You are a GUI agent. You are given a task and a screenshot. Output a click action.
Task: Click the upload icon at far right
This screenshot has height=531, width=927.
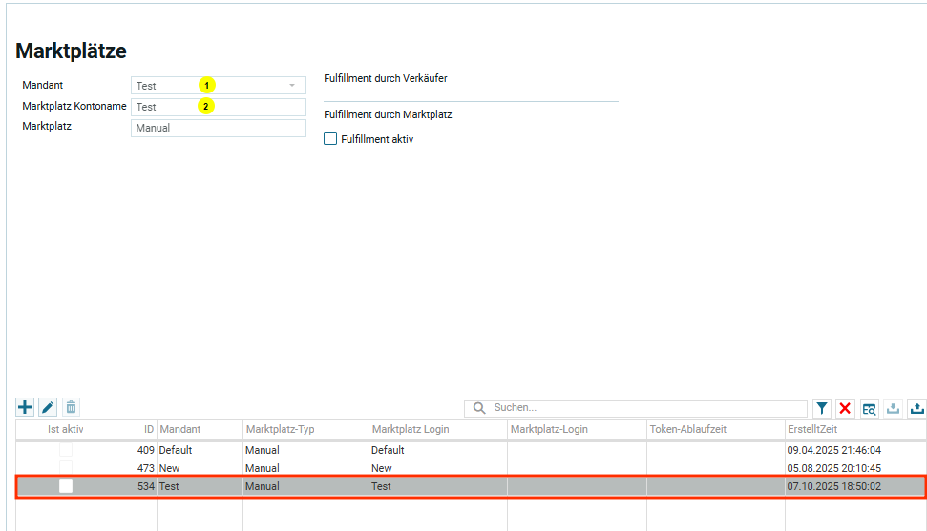coord(916,409)
